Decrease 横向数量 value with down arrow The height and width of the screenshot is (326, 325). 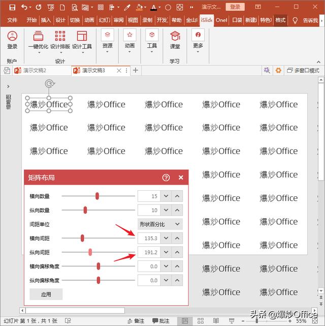click(166, 196)
